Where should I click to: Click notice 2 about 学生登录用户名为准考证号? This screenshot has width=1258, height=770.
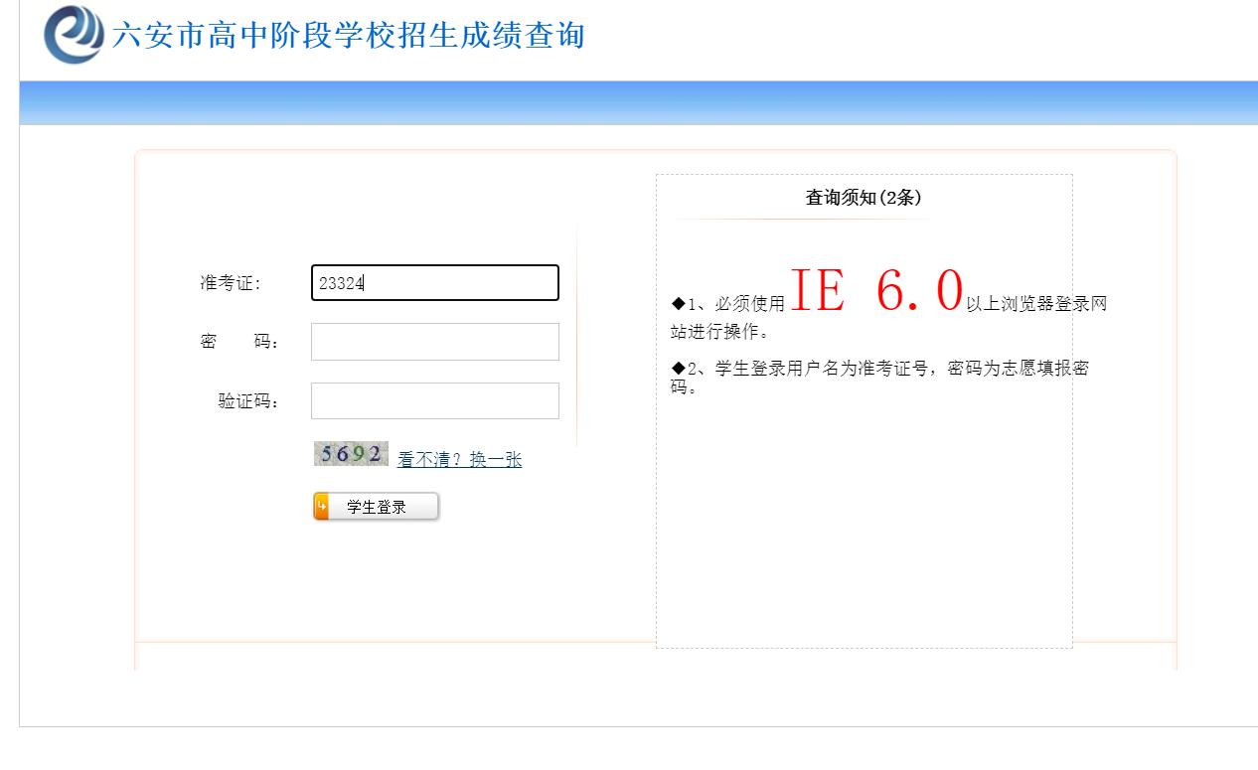pyautogui.click(x=880, y=377)
